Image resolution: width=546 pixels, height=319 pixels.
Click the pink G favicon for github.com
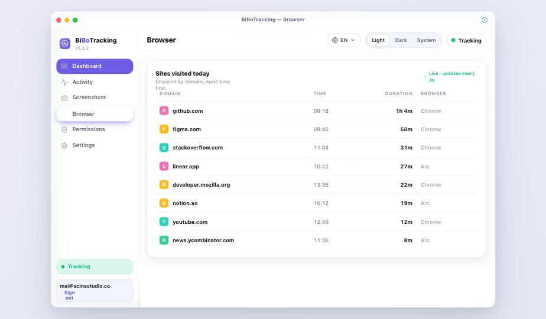click(x=164, y=110)
